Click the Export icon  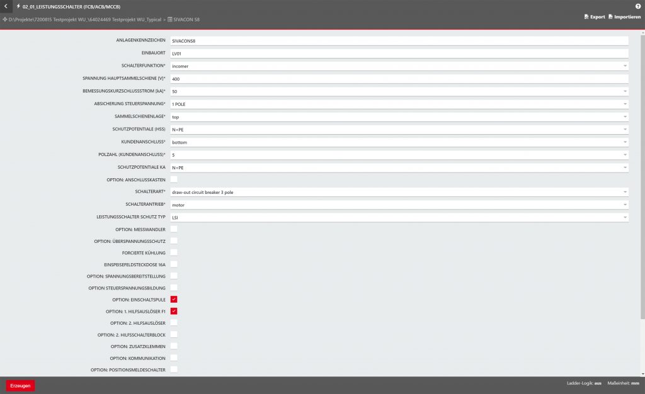tap(587, 17)
